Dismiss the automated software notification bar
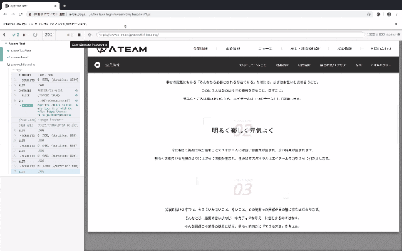The image size is (402, 251). (396, 24)
